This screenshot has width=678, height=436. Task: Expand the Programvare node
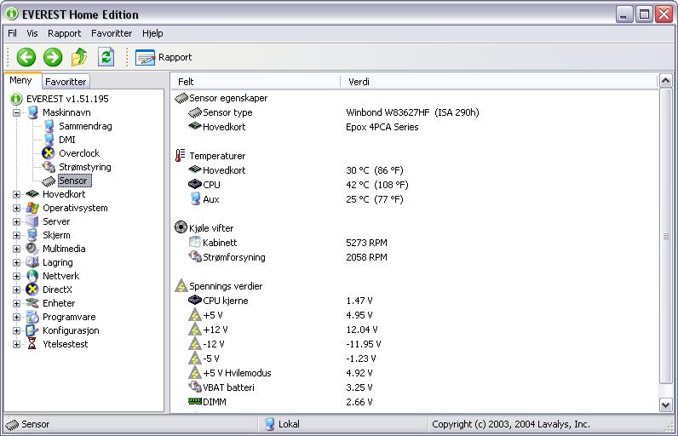[16, 317]
